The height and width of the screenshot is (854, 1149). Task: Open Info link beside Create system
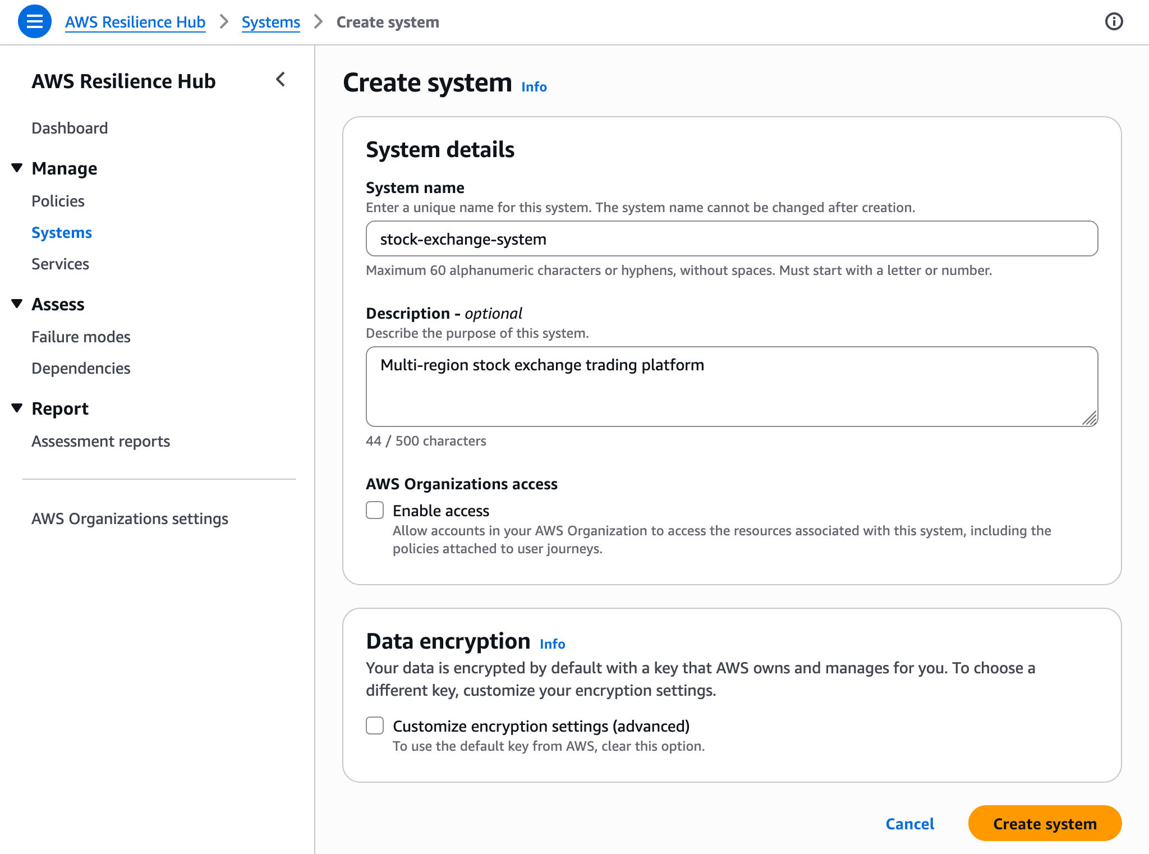534,86
